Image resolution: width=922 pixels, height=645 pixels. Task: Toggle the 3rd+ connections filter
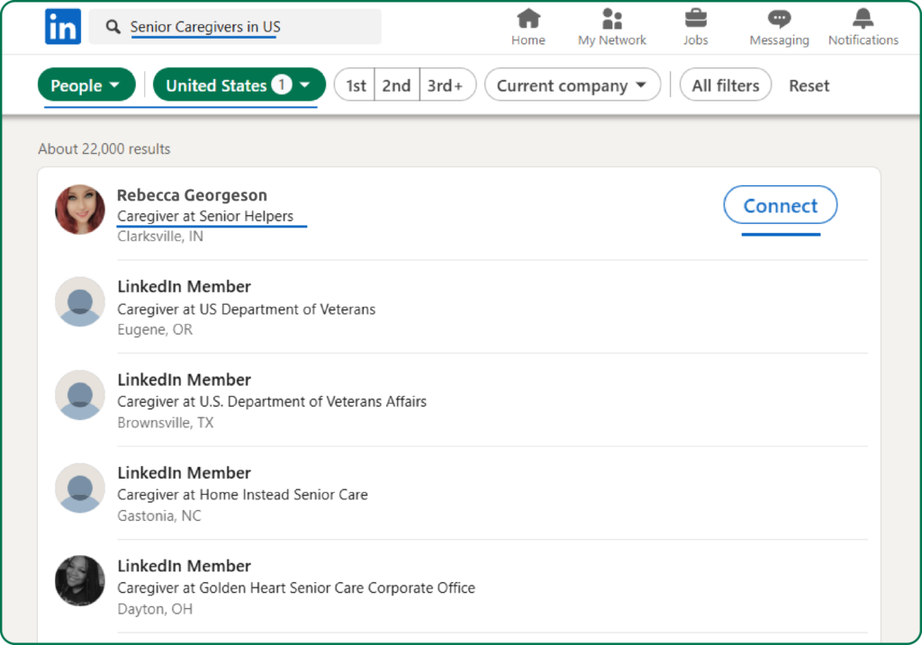point(447,85)
